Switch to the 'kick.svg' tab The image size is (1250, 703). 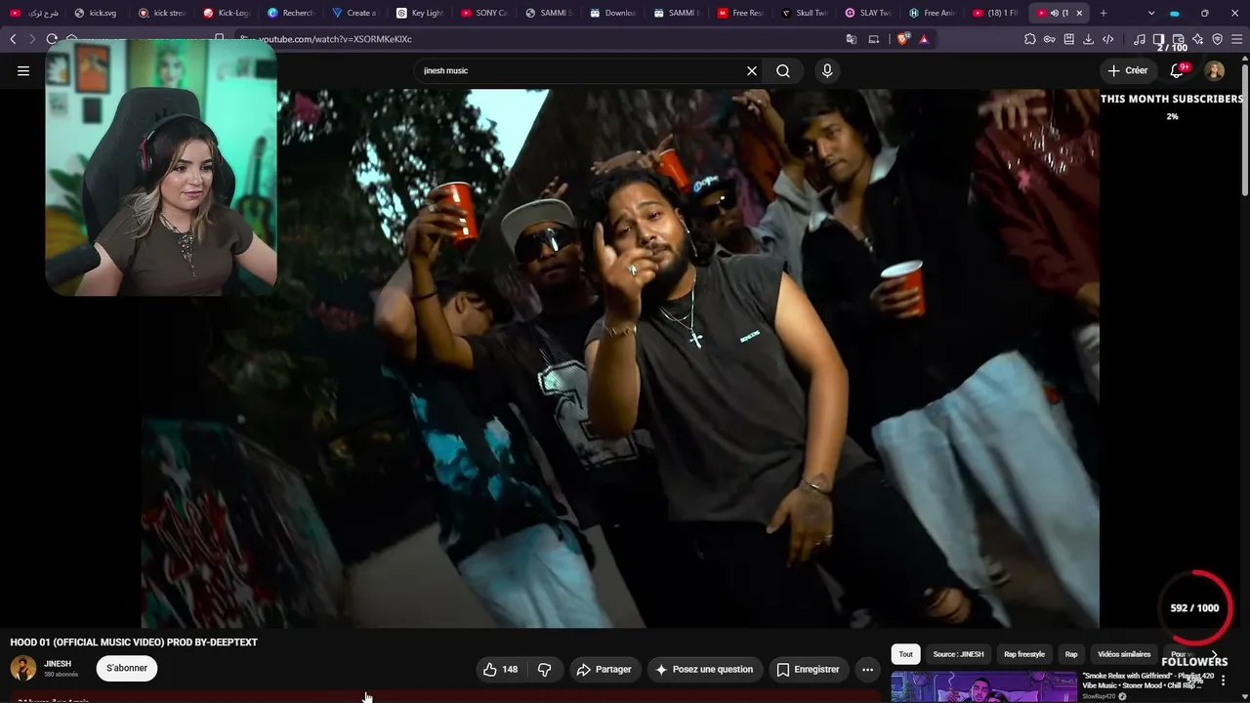pyautogui.click(x=96, y=13)
